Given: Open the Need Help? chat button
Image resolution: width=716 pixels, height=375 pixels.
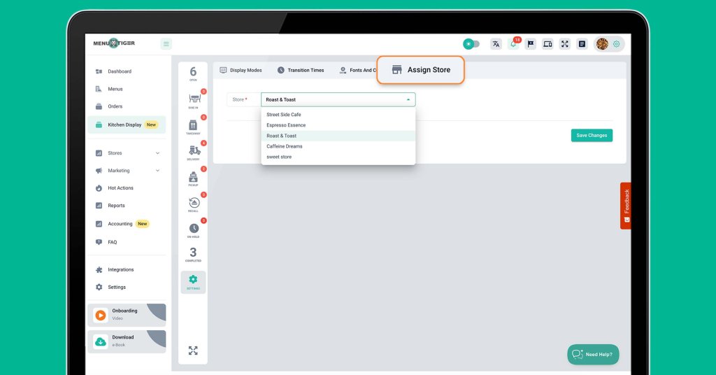Looking at the screenshot, I should click(x=592, y=354).
